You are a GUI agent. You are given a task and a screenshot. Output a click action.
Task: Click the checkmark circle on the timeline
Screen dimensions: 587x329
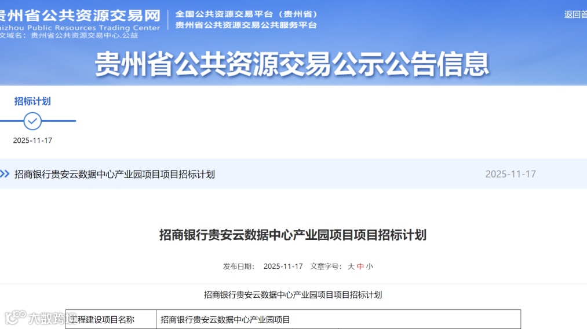tap(32, 121)
